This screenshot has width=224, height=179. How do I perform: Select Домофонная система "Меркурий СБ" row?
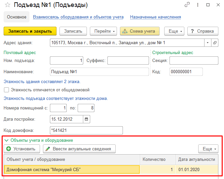pos(72,169)
